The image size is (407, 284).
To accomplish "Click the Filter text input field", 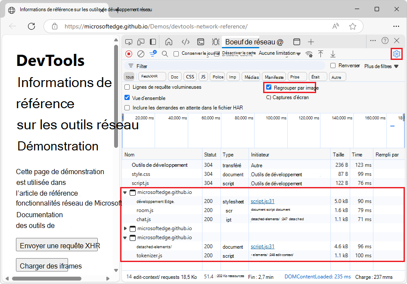I will (224, 66).
